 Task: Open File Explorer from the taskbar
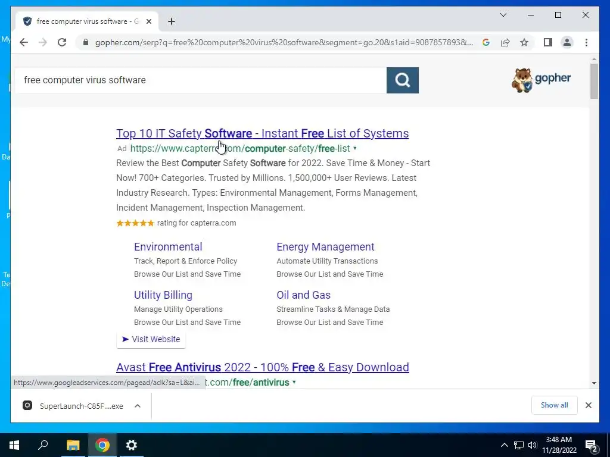(x=73, y=445)
